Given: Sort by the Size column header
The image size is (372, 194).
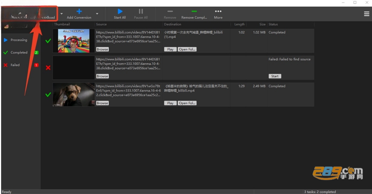Looking at the screenshot, I should 262,24.
